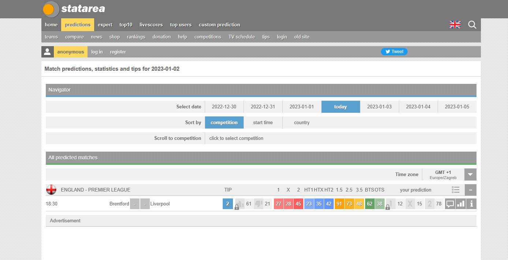Click the Liverpool team name
The width and height of the screenshot is (508, 260).
[160, 204]
